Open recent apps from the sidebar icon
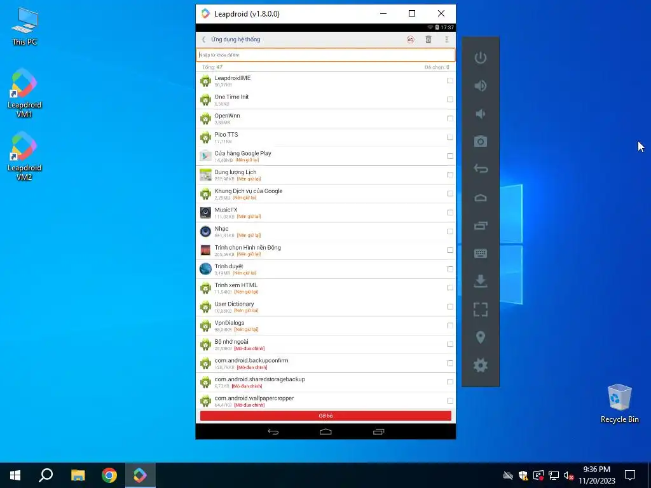Screen dimensions: 651x488 pos(481,226)
